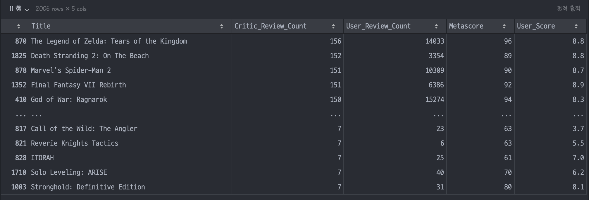This screenshot has width=589, height=200.
Task: Select the ITORAH title cell
Action: click(x=130, y=158)
